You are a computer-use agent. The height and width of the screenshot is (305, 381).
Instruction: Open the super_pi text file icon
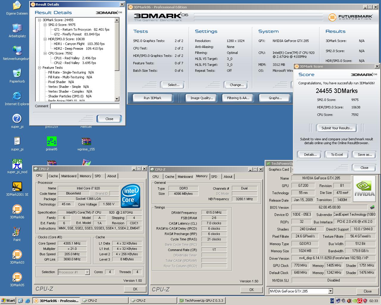coord(17,141)
